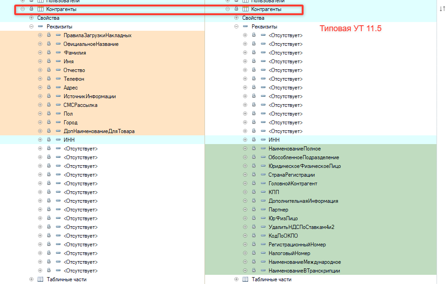Click the lock icon next to right-side КПП

click(254, 192)
